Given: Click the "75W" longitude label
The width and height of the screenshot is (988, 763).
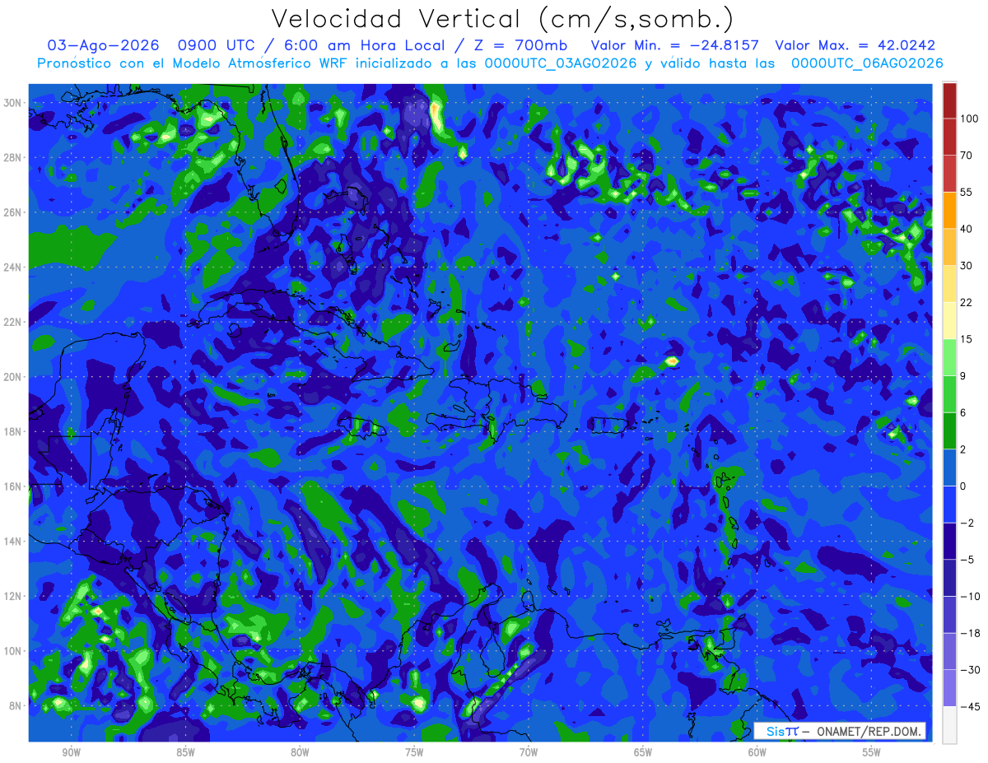Looking at the screenshot, I should pyautogui.click(x=414, y=752).
